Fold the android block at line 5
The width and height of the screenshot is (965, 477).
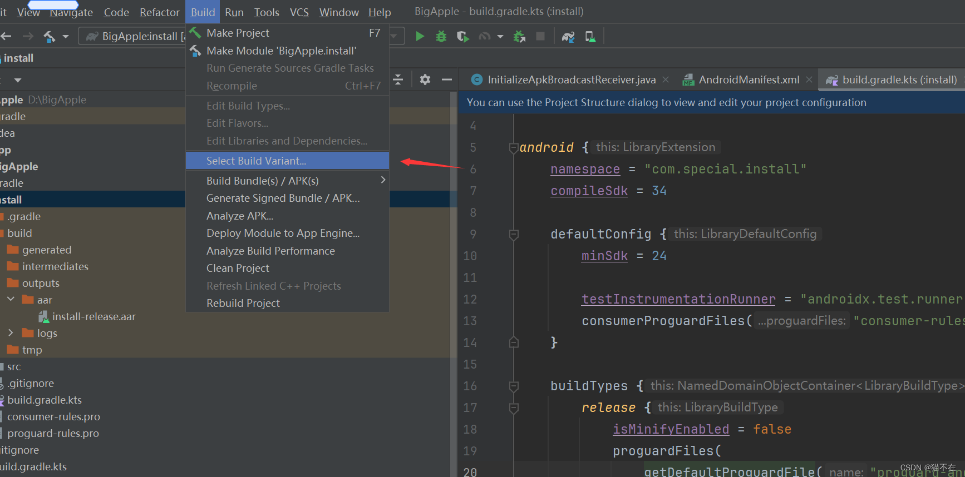513,148
